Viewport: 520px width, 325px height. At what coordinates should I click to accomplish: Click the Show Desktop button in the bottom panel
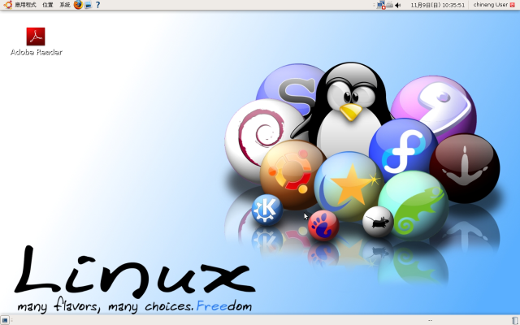(x=5, y=320)
